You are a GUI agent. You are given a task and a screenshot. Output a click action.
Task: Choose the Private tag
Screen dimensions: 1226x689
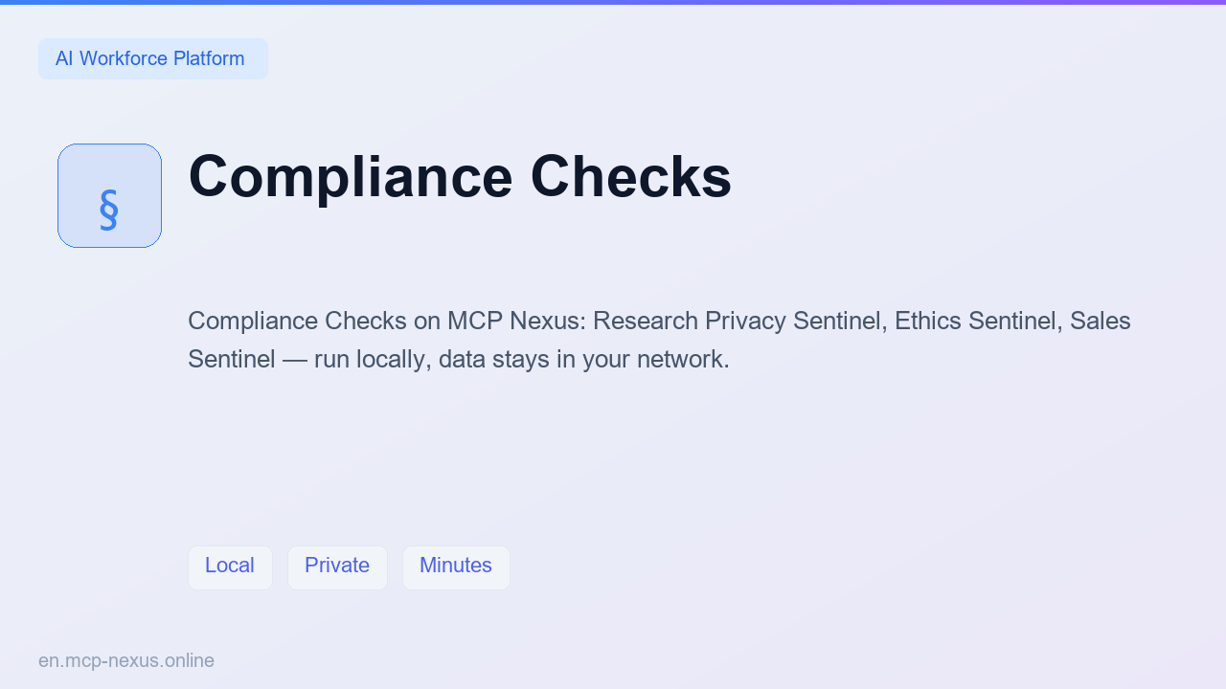click(x=337, y=567)
